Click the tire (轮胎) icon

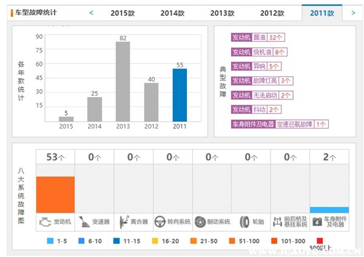coord(244,222)
